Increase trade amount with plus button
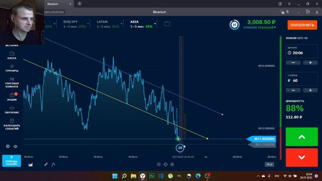 (x=310, y=90)
